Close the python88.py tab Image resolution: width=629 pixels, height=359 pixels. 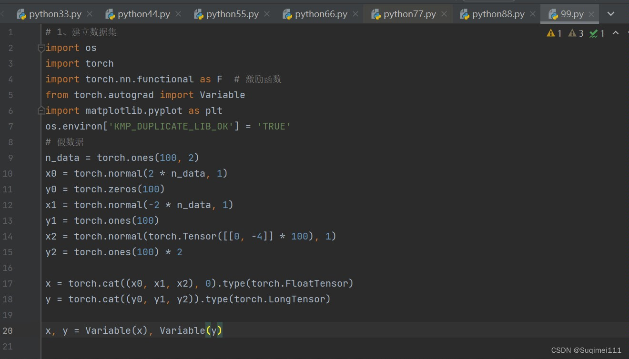[533, 14]
